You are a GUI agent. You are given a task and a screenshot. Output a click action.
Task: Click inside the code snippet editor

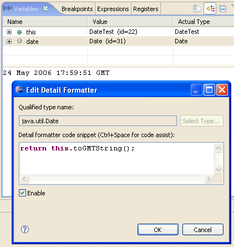[x=116, y=159]
